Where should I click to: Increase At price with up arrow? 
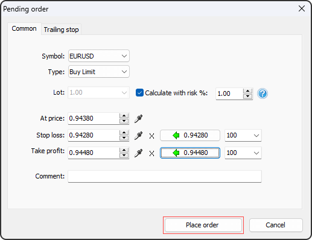pos(124,116)
